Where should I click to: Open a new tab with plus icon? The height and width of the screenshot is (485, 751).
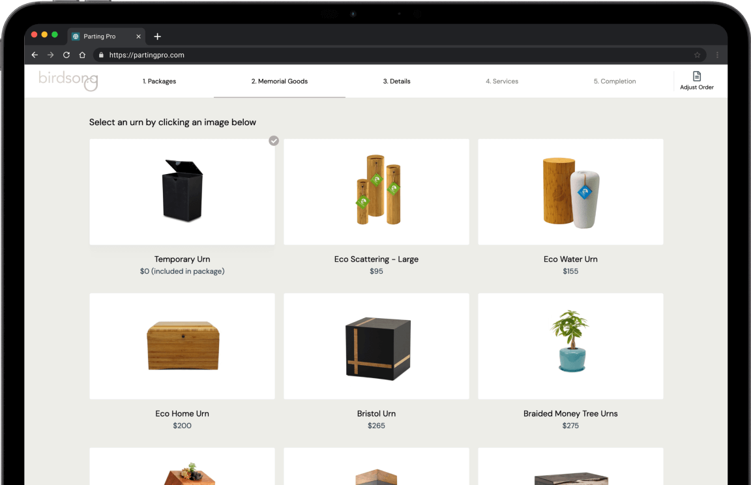click(x=157, y=37)
